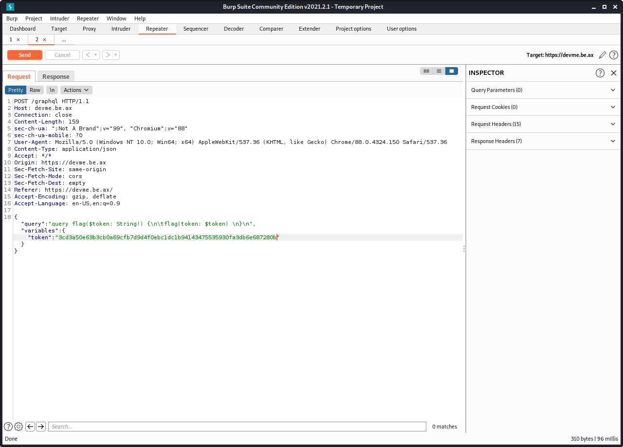Switch to Decoder tab

coord(234,29)
